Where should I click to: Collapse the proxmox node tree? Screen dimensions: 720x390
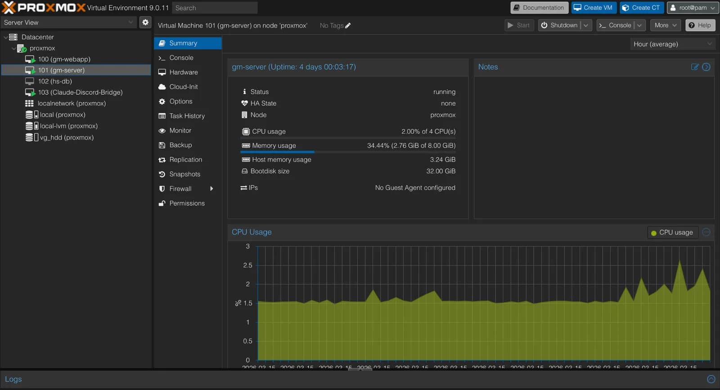(13, 48)
